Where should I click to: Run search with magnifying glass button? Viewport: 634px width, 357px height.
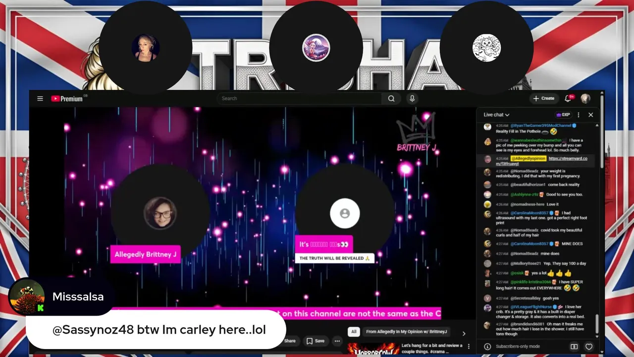391,98
